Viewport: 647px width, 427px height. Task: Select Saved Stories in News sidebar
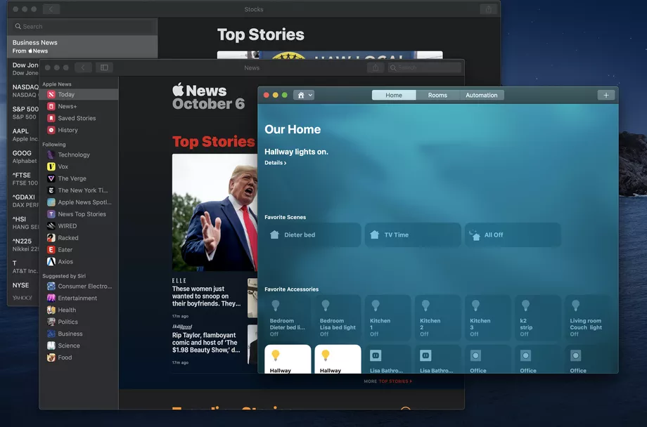click(78, 118)
